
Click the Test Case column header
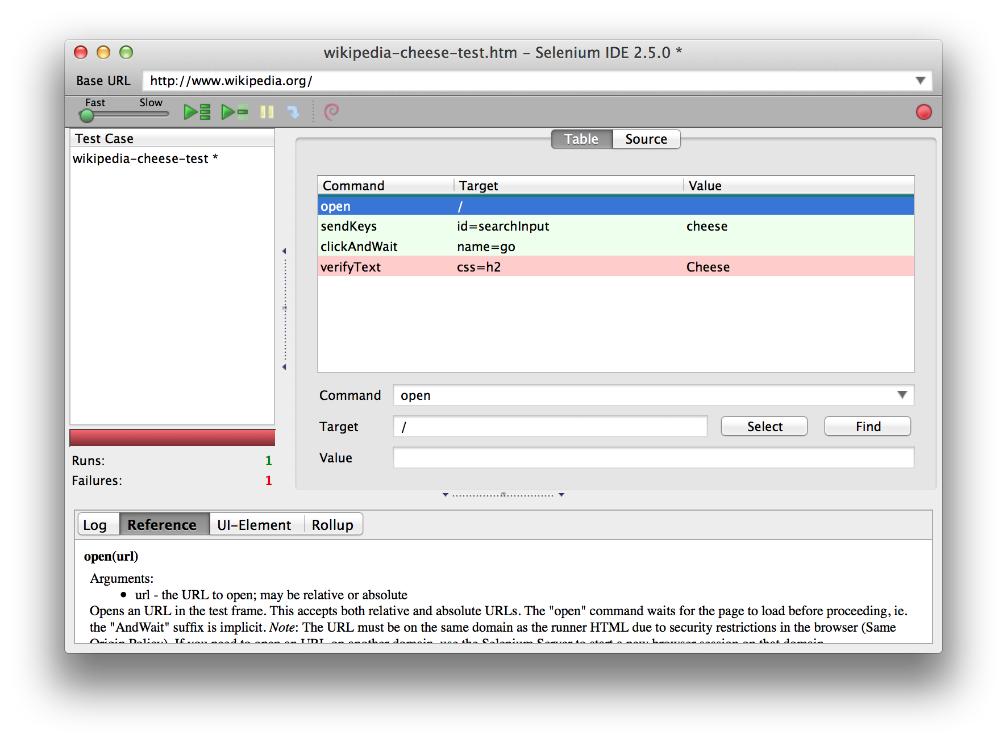172,139
